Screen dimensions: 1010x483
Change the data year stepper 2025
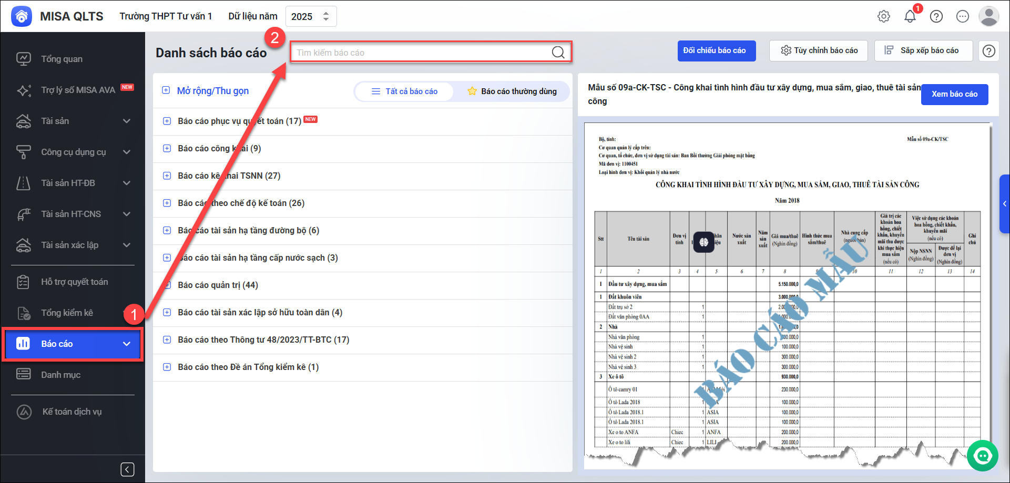pos(326,16)
